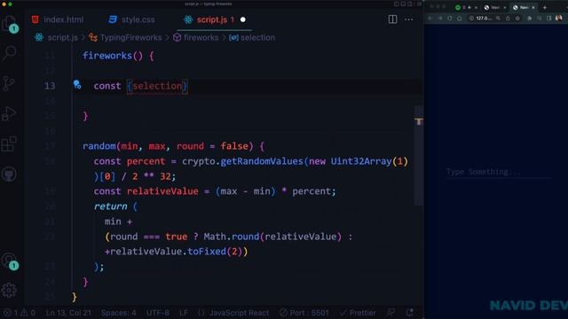
Task: Click Uint32Array in the code
Action: [x=361, y=161]
